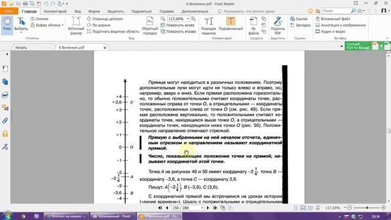Expand the left navigation panel arrow
The height and width of the screenshot is (220, 391).
[x=7, y=54]
